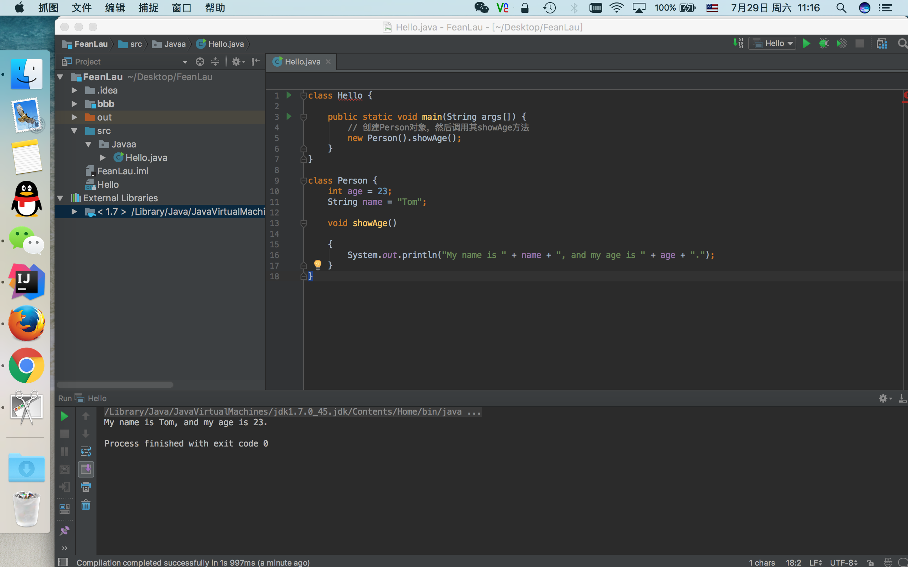908x567 pixels.
Task: Click the Print console output icon
Action: click(x=86, y=487)
